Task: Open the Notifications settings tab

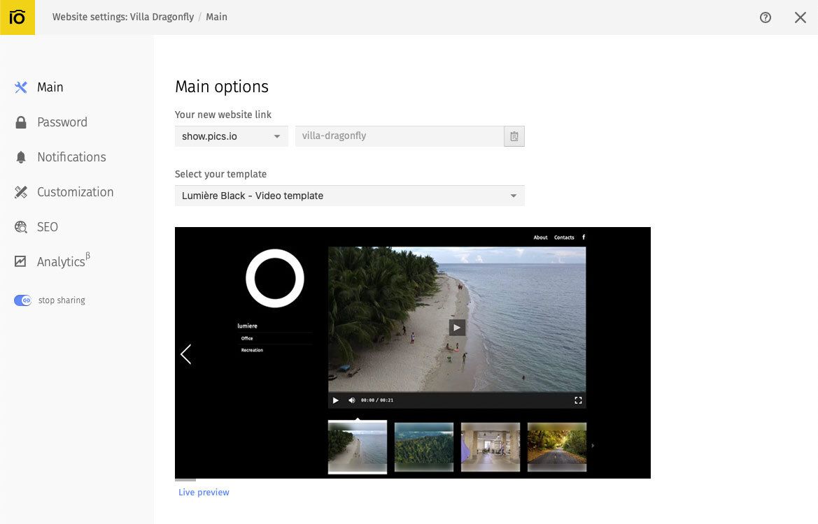Action: pos(71,157)
